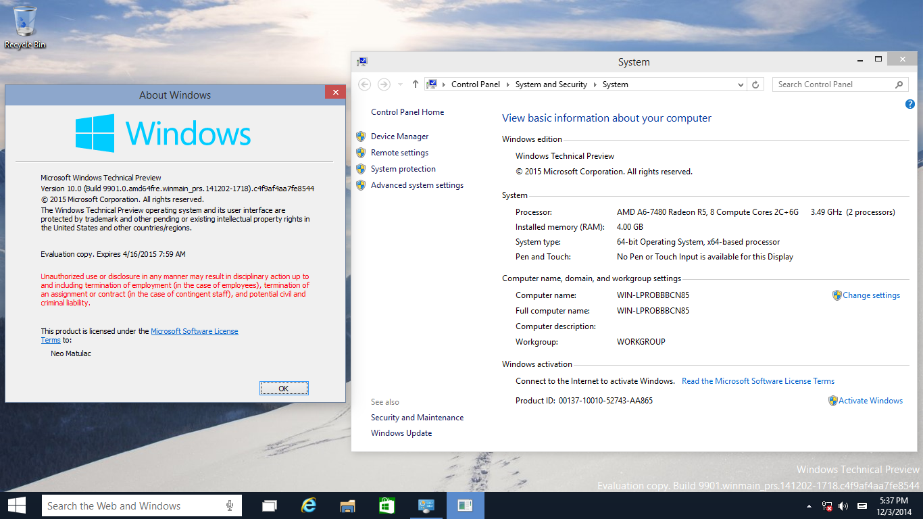Click the volume icon in the system tray
The image size is (923, 519).
[x=843, y=505]
